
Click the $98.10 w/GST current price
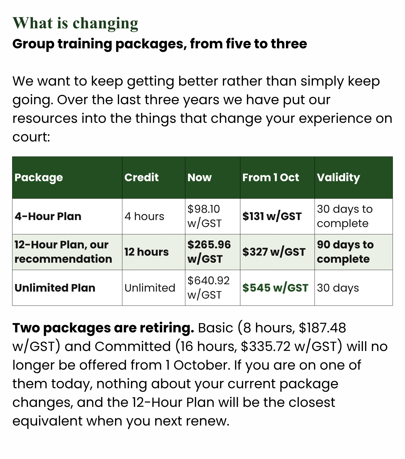[x=204, y=216]
